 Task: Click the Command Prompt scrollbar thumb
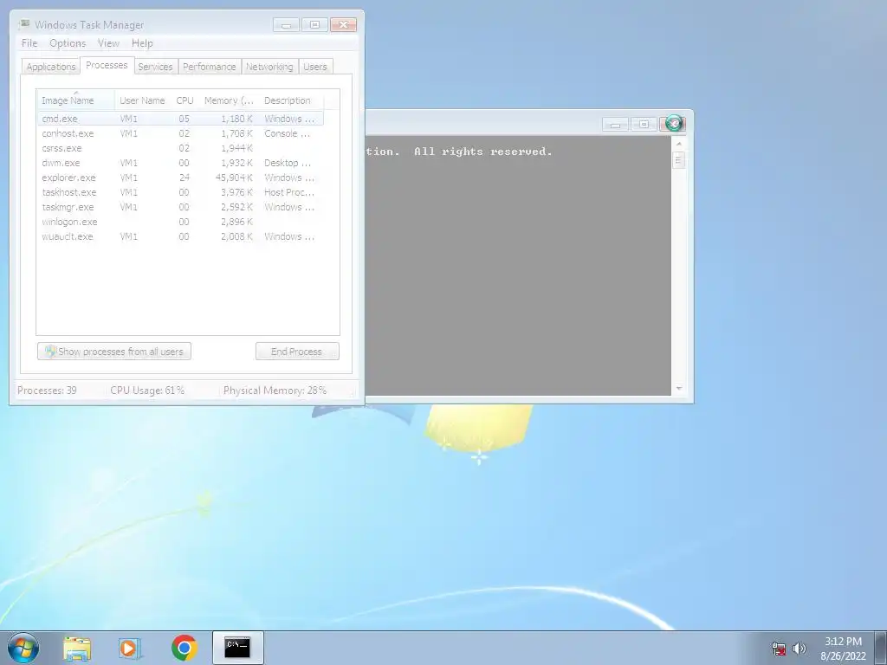(679, 160)
